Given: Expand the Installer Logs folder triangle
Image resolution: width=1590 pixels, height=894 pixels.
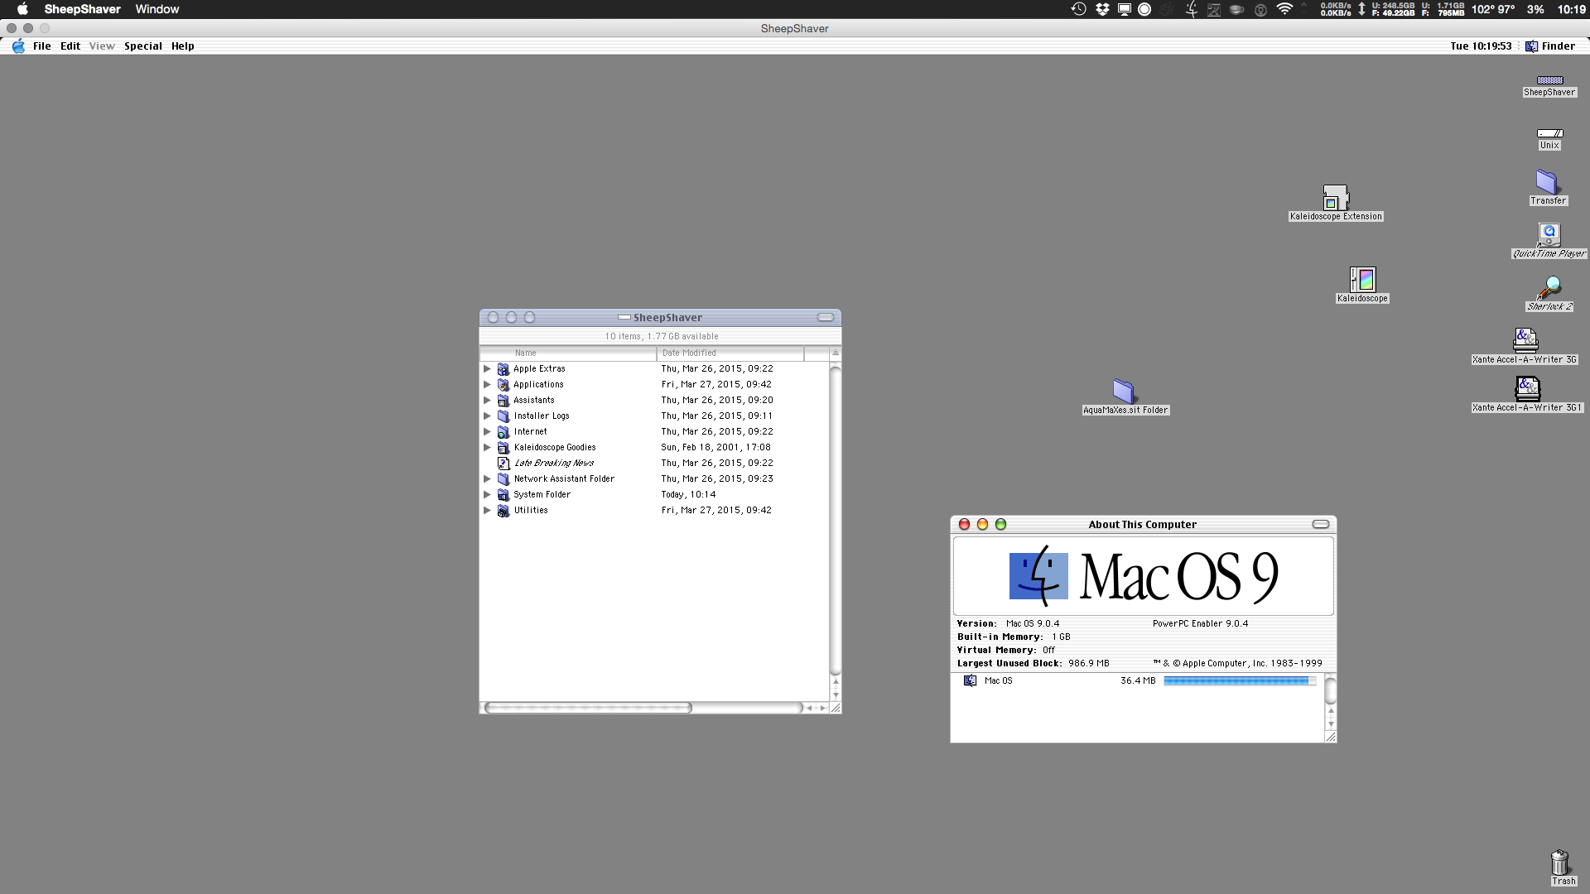Looking at the screenshot, I should [487, 416].
